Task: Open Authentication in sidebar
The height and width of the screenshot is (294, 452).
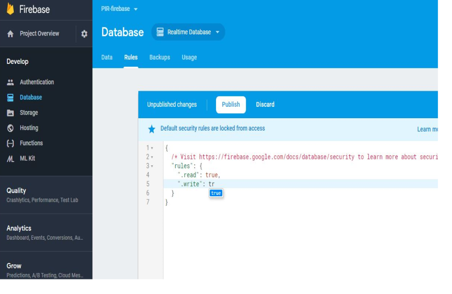Action: coord(37,82)
